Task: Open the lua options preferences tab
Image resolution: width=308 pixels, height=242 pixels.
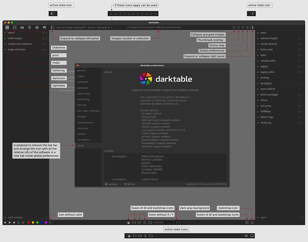Action: [88, 140]
